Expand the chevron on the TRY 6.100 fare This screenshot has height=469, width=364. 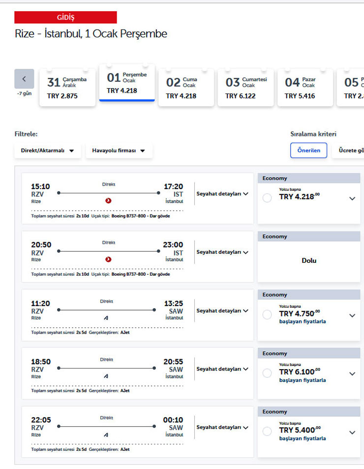pos(351,373)
